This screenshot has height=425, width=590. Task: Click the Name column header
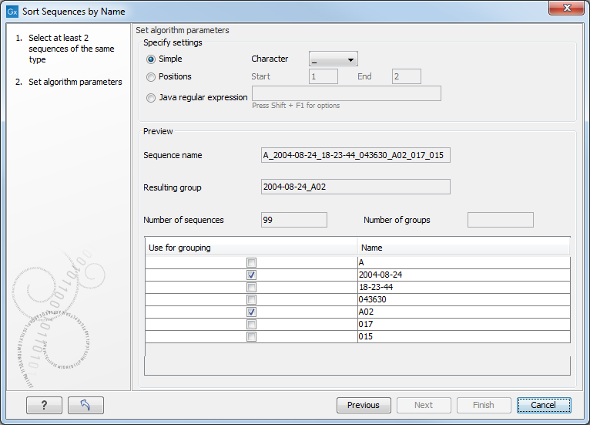464,248
